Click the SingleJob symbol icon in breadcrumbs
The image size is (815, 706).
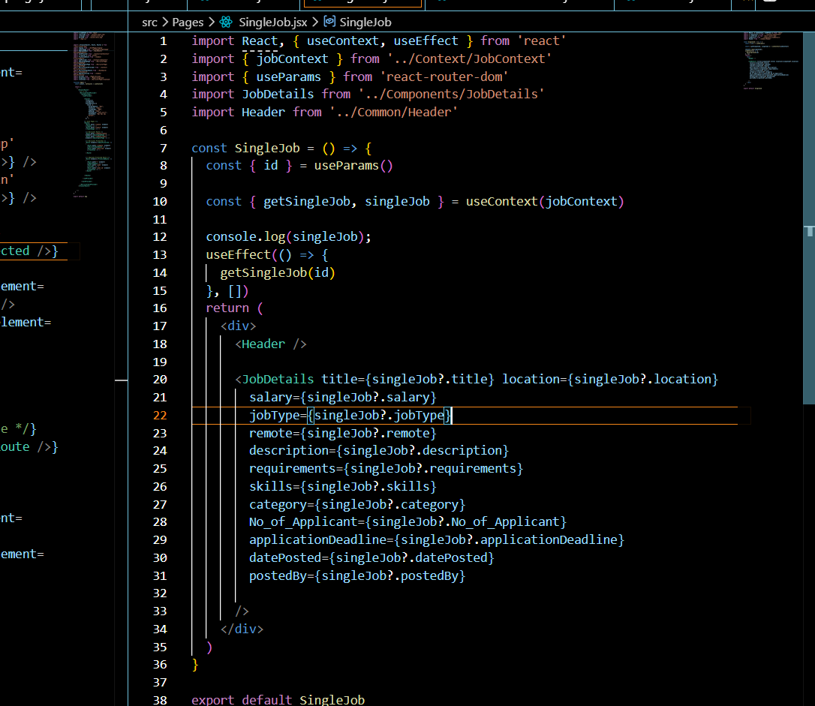pos(329,21)
